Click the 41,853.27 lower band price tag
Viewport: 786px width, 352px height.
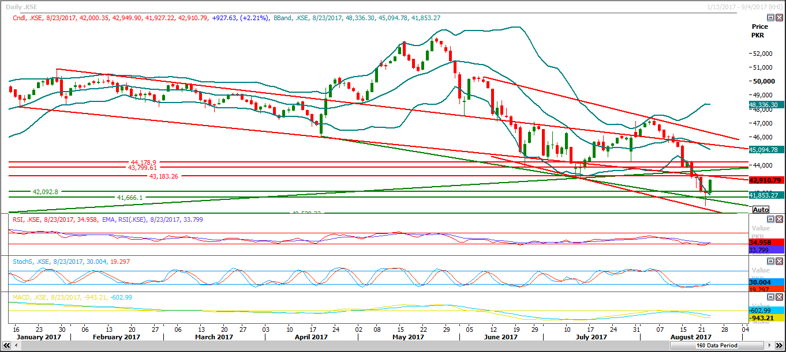point(765,195)
